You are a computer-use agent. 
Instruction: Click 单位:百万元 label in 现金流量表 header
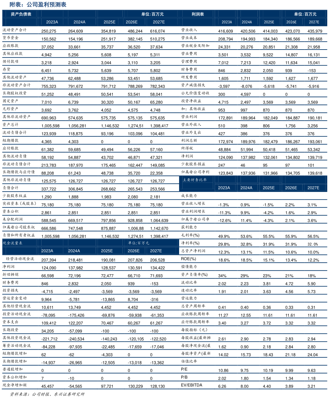pyautogui.click(x=139, y=243)
